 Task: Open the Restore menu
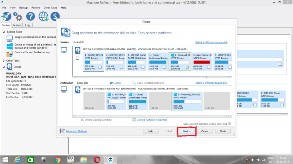click(36, 8)
